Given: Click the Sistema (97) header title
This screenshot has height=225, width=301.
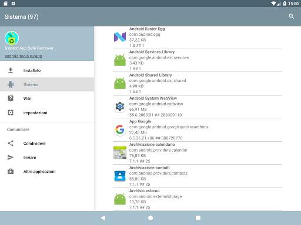Looking at the screenshot, I should [x=22, y=16].
